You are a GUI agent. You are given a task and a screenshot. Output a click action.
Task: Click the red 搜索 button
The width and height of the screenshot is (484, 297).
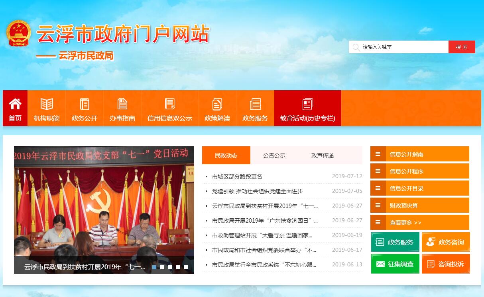point(462,47)
